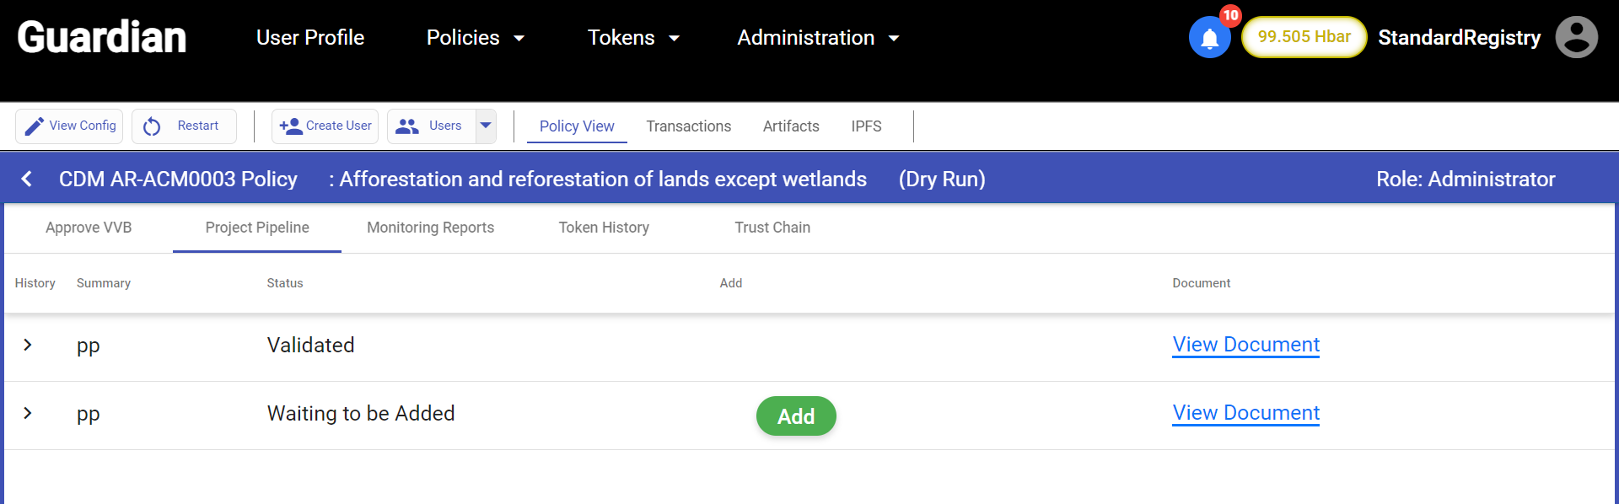Image resolution: width=1619 pixels, height=504 pixels.
Task: Click the Restart circular arrow icon
Action: pyautogui.click(x=152, y=126)
